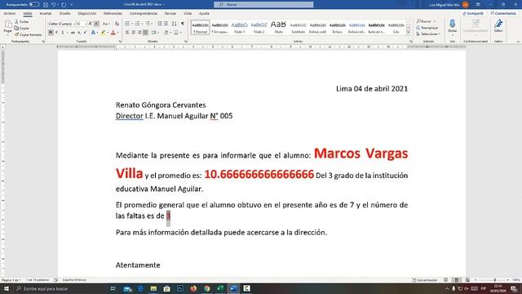
Task: Click the sort A-Z icon
Action: click(x=174, y=24)
